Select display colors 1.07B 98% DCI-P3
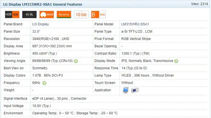Viewport: 211px width, 118px height. click(x=48, y=75)
